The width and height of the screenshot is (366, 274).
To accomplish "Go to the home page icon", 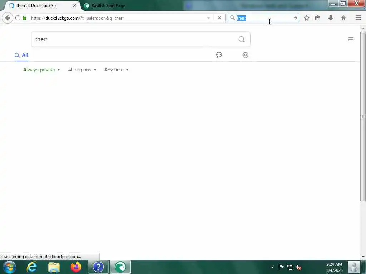I will [343, 18].
